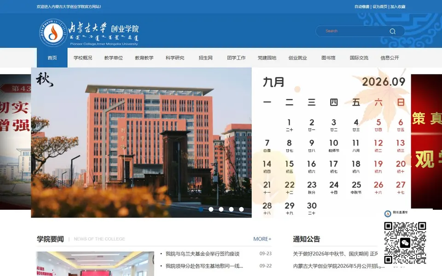Viewport: 442px width, 276px height.
Task: Open notice 内蒙古大学创业学院2026年5月公开招
Action: click(339, 266)
